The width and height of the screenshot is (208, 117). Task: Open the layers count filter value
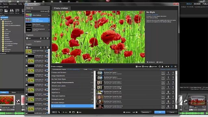click(90, 69)
